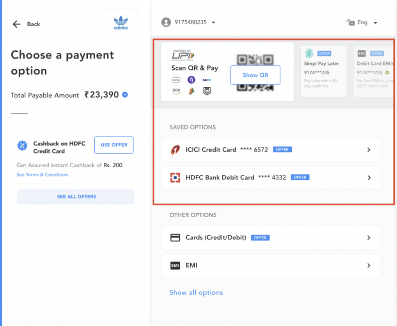Open the Eng language dropdown arrow
The image size is (397, 326).
point(376,23)
